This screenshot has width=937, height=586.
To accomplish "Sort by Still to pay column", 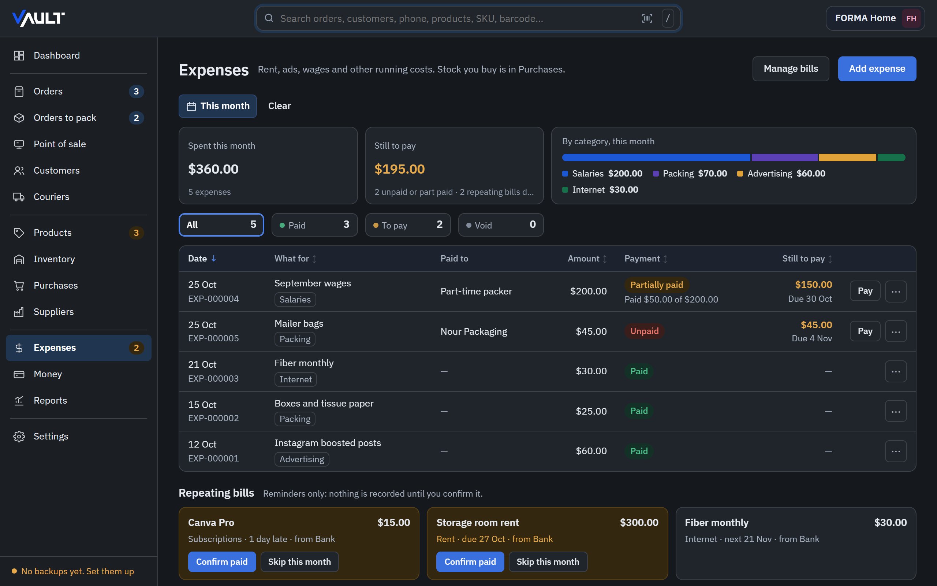I will point(807,259).
